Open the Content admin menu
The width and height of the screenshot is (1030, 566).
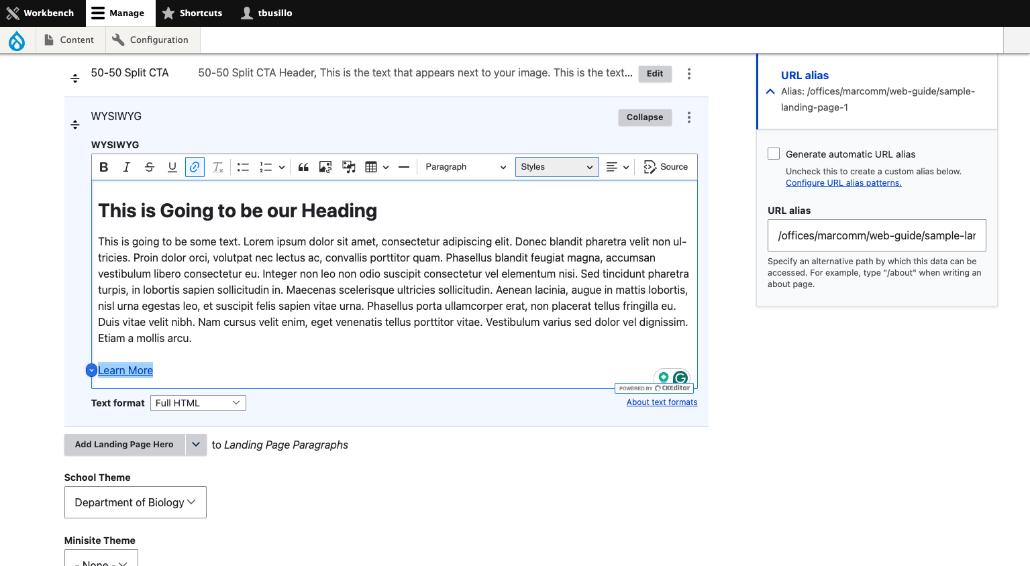click(x=69, y=40)
